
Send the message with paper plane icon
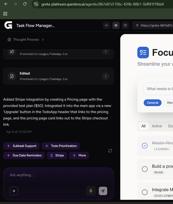point(103,191)
